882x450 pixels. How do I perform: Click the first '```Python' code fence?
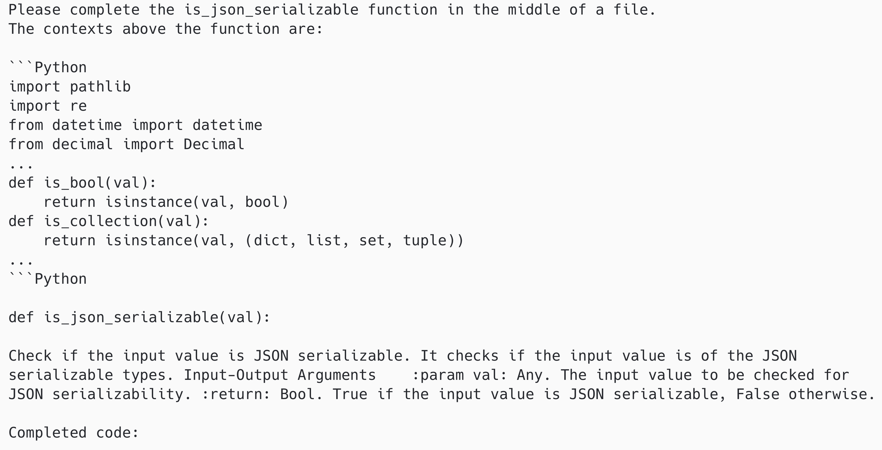click(48, 68)
